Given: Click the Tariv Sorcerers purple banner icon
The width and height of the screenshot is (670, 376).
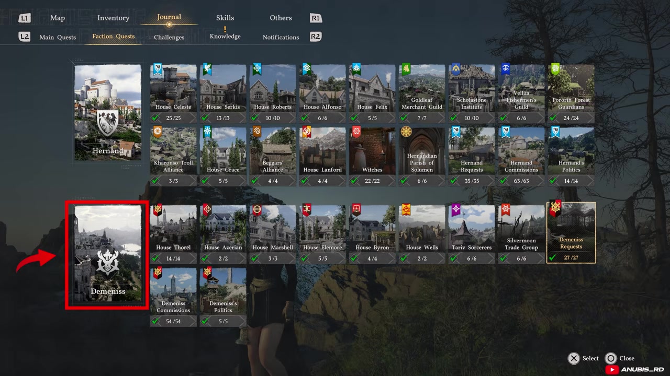Looking at the screenshot, I should pos(455,210).
